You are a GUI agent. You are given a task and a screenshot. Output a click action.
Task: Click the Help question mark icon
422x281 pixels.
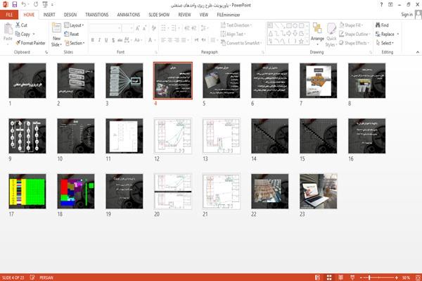pos(381,5)
